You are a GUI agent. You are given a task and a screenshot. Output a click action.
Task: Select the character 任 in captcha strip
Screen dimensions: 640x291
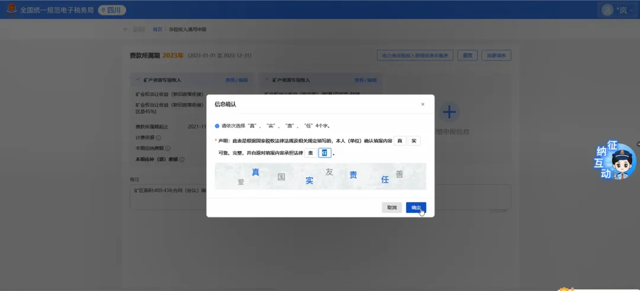[385, 179]
